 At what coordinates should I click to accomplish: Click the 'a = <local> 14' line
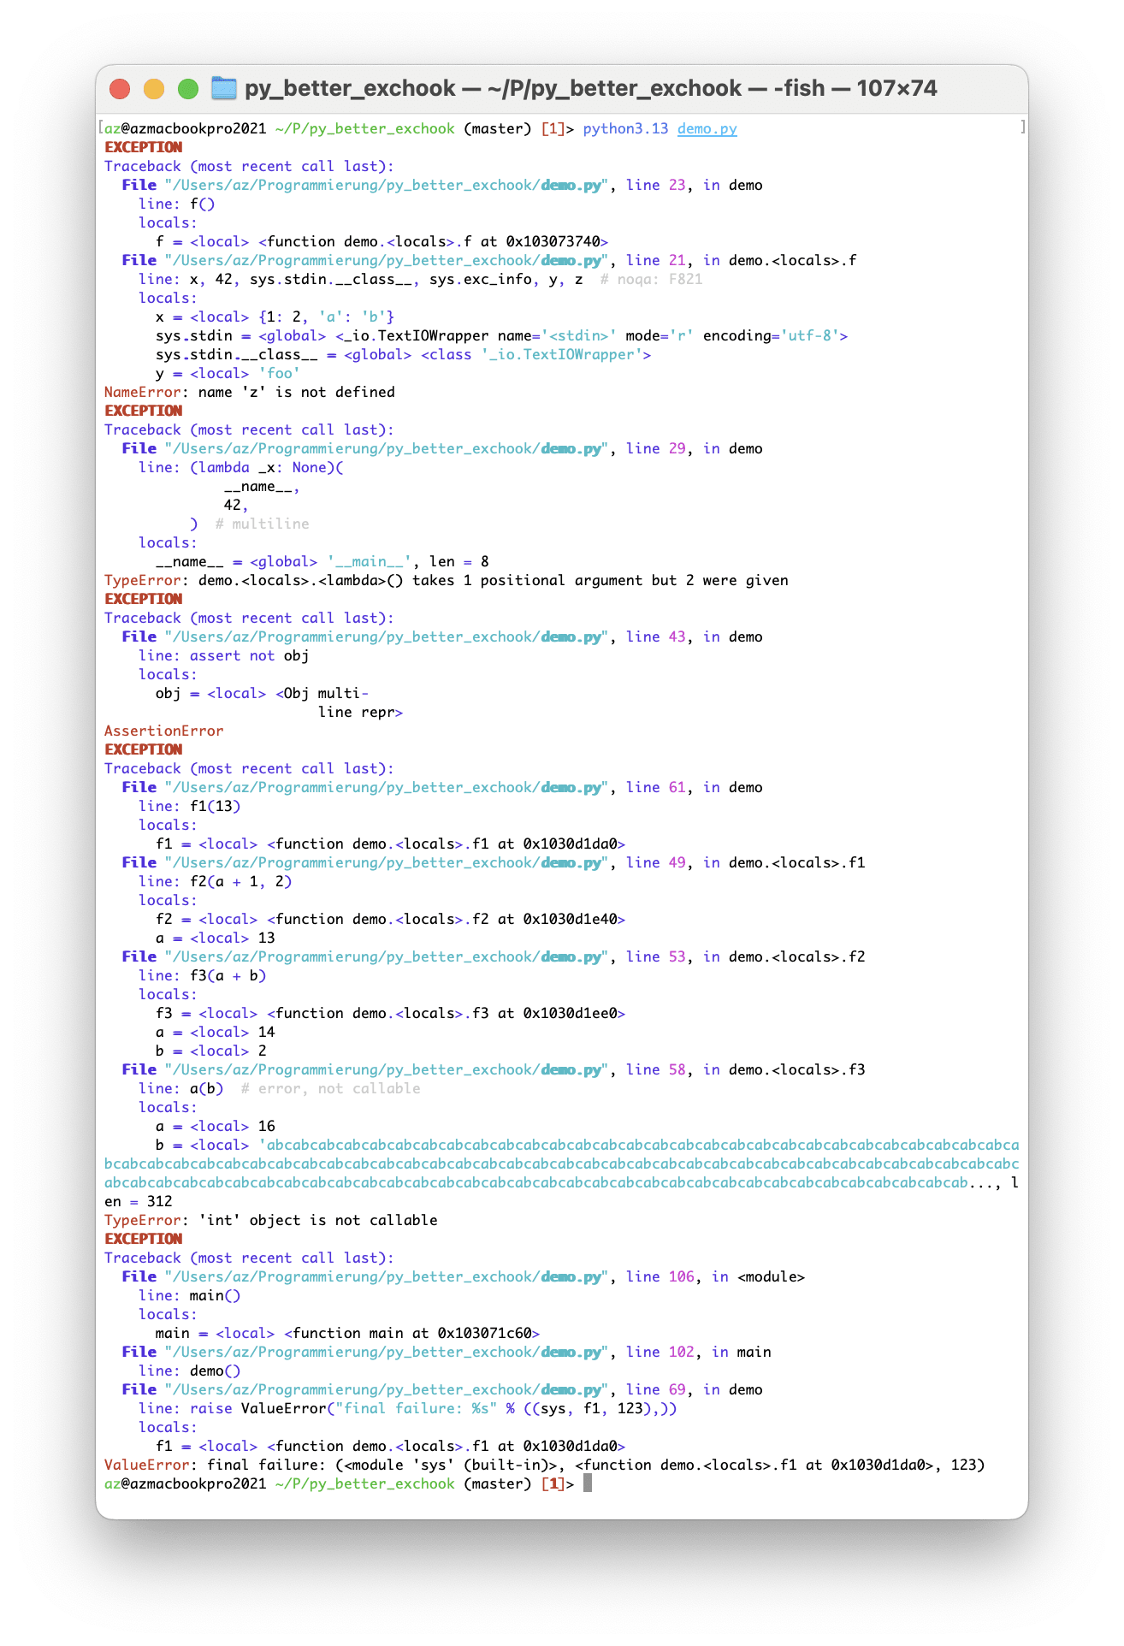click(215, 1032)
